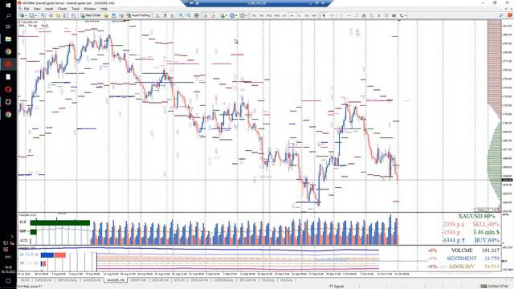The height and width of the screenshot is (289, 514).
Task: Toggle the Strategy Tester icon
Action: pyautogui.click(x=73, y=15)
